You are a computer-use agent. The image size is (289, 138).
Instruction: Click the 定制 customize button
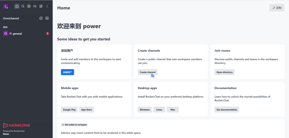277,8
